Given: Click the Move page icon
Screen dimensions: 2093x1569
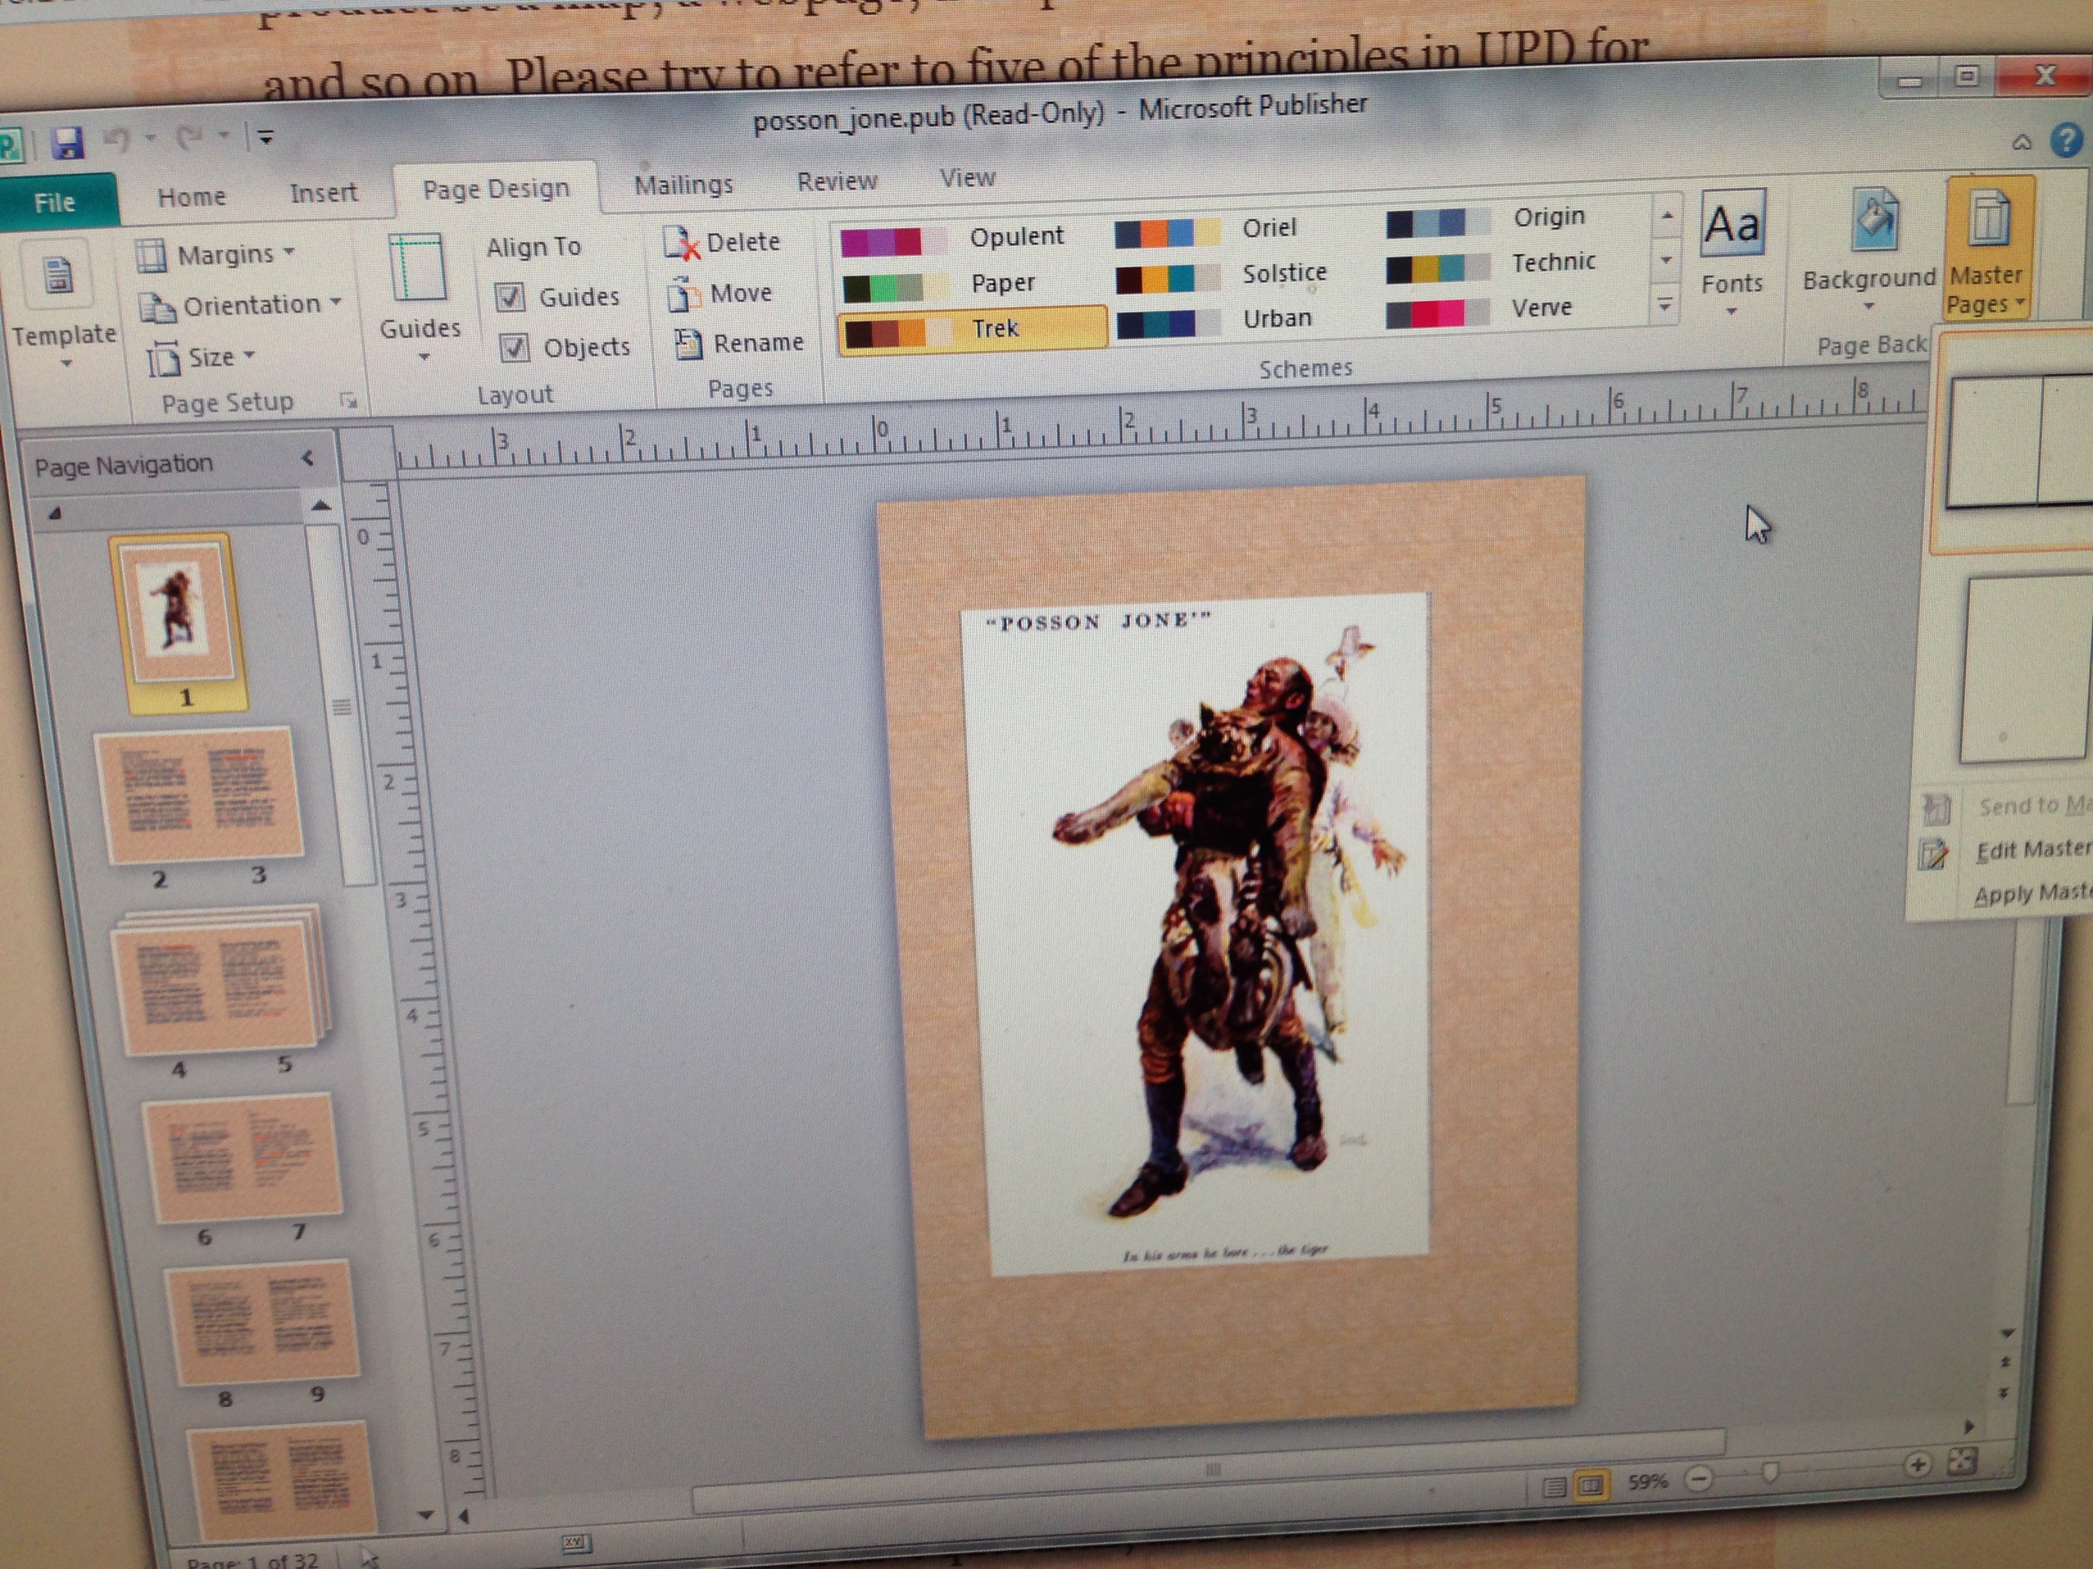Looking at the screenshot, I should tap(684, 294).
